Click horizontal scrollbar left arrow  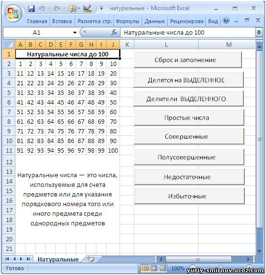pos(161,259)
